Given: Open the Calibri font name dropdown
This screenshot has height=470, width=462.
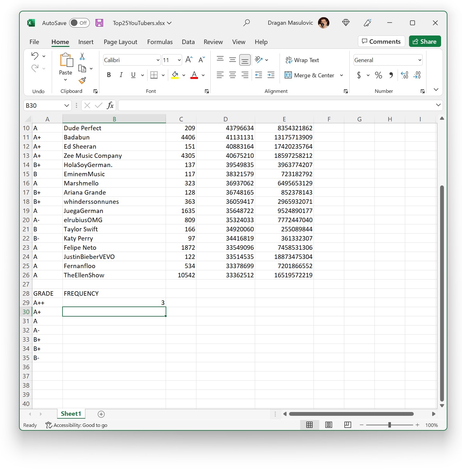Looking at the screenshot, I should point(158,60).
